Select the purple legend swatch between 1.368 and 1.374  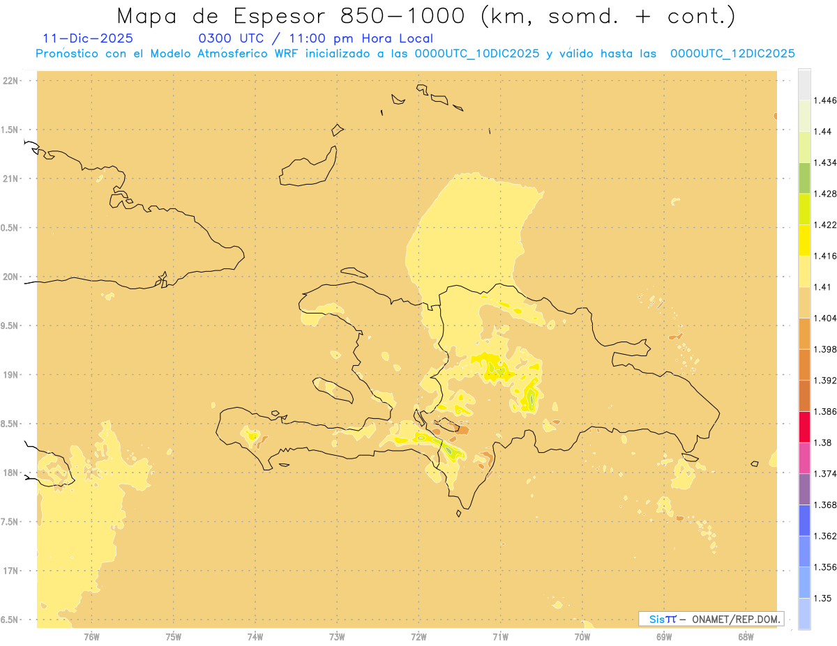pyautogui.click(x=804, y=489)
